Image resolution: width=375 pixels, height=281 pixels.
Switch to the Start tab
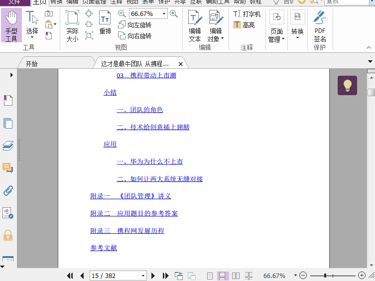(x=31, y=64)
